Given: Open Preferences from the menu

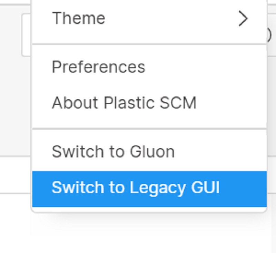Looking at the screenshot, I should click(98, 67).
